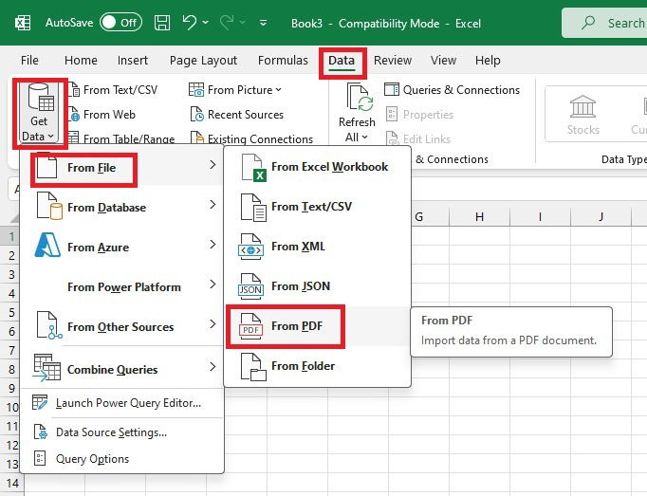Click the Excel logo icon
The width and height of the screenshot is (647, 496).
23,23
